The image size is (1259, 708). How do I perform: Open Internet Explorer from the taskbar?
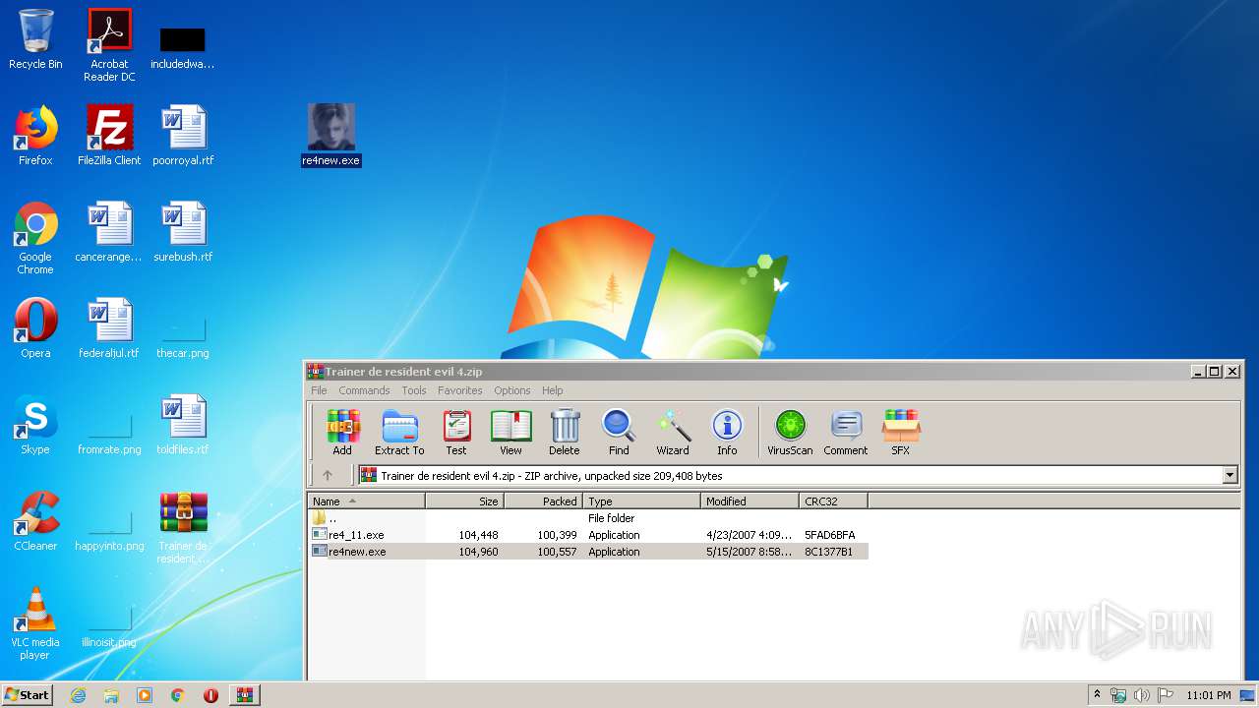(x=79, y=695)
